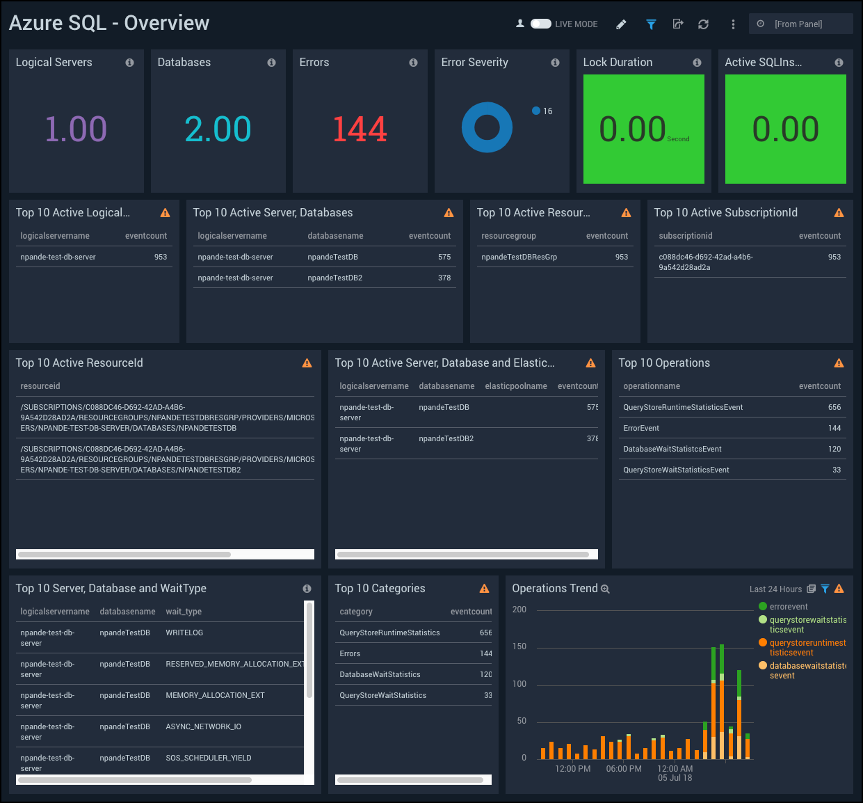Sort by eventcount column in Top 10 Operations

(x=819, y=386)
